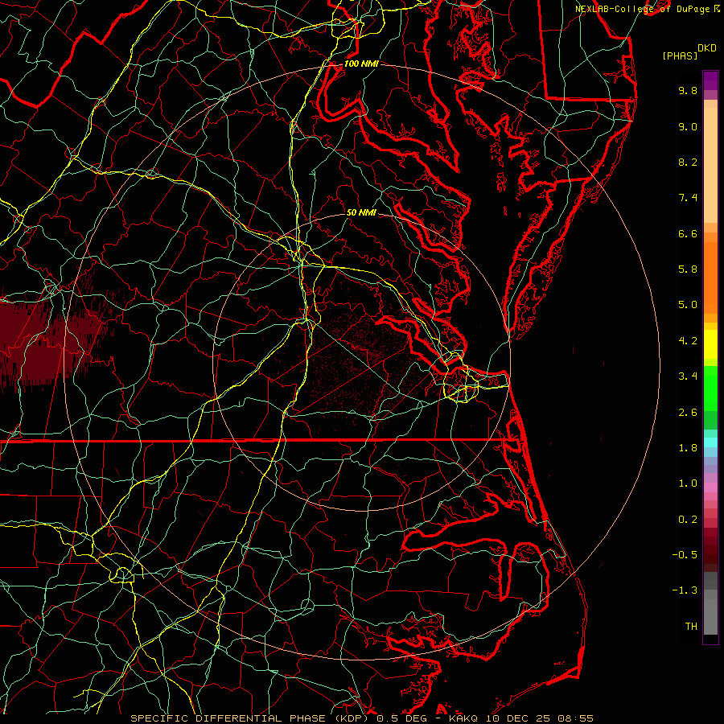Pick the light peach color bar segment
This screenshot has width=724, height=724.
click(x=710, y=165)
